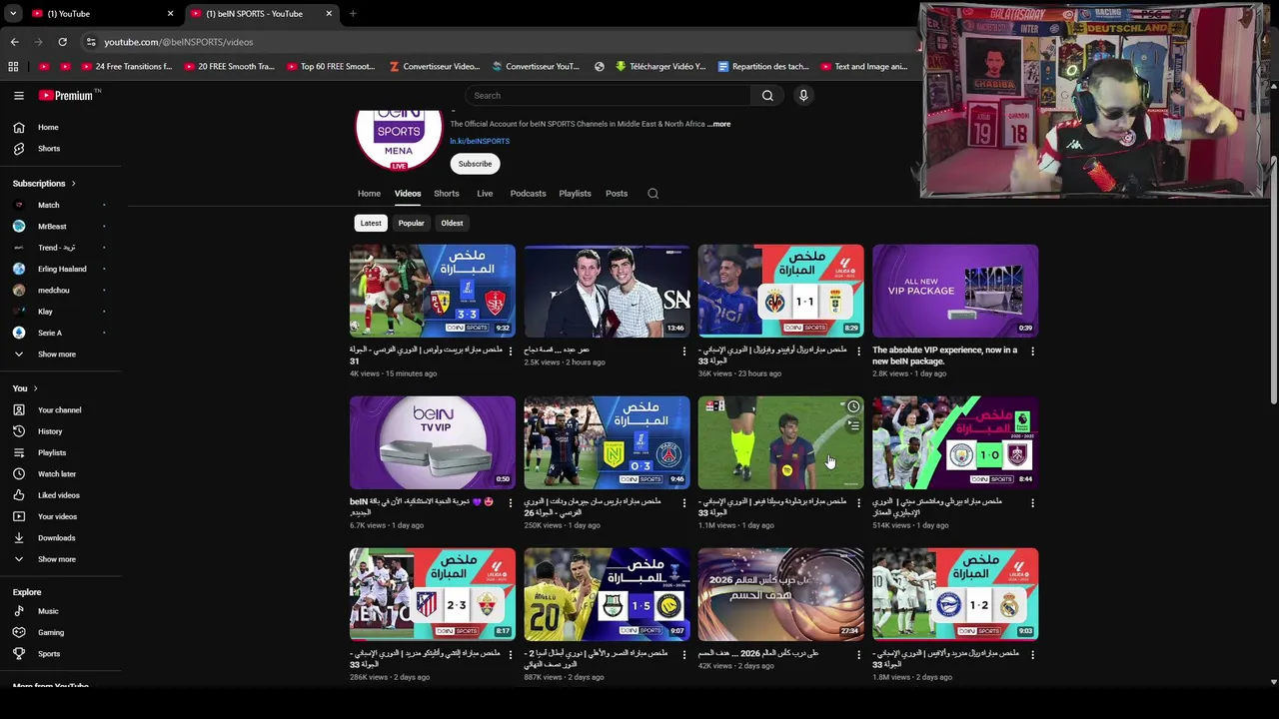Open ln.ki/beINSPORTS link
Image resolution: width=1279 pixels, height=719 pixels.
click(x=480, y=141)
